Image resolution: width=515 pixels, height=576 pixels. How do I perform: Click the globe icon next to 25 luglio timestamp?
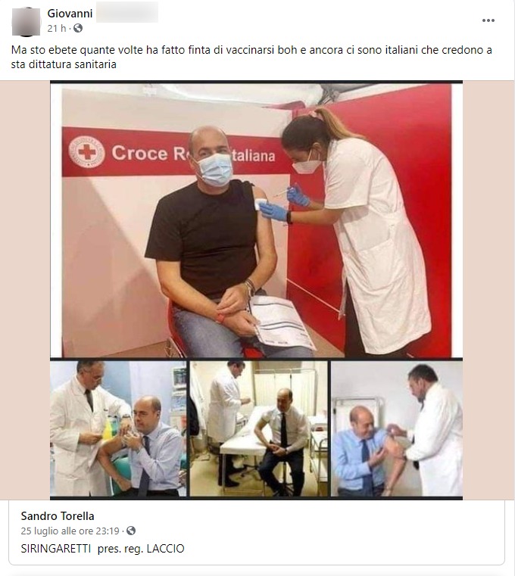coord(131,531)
